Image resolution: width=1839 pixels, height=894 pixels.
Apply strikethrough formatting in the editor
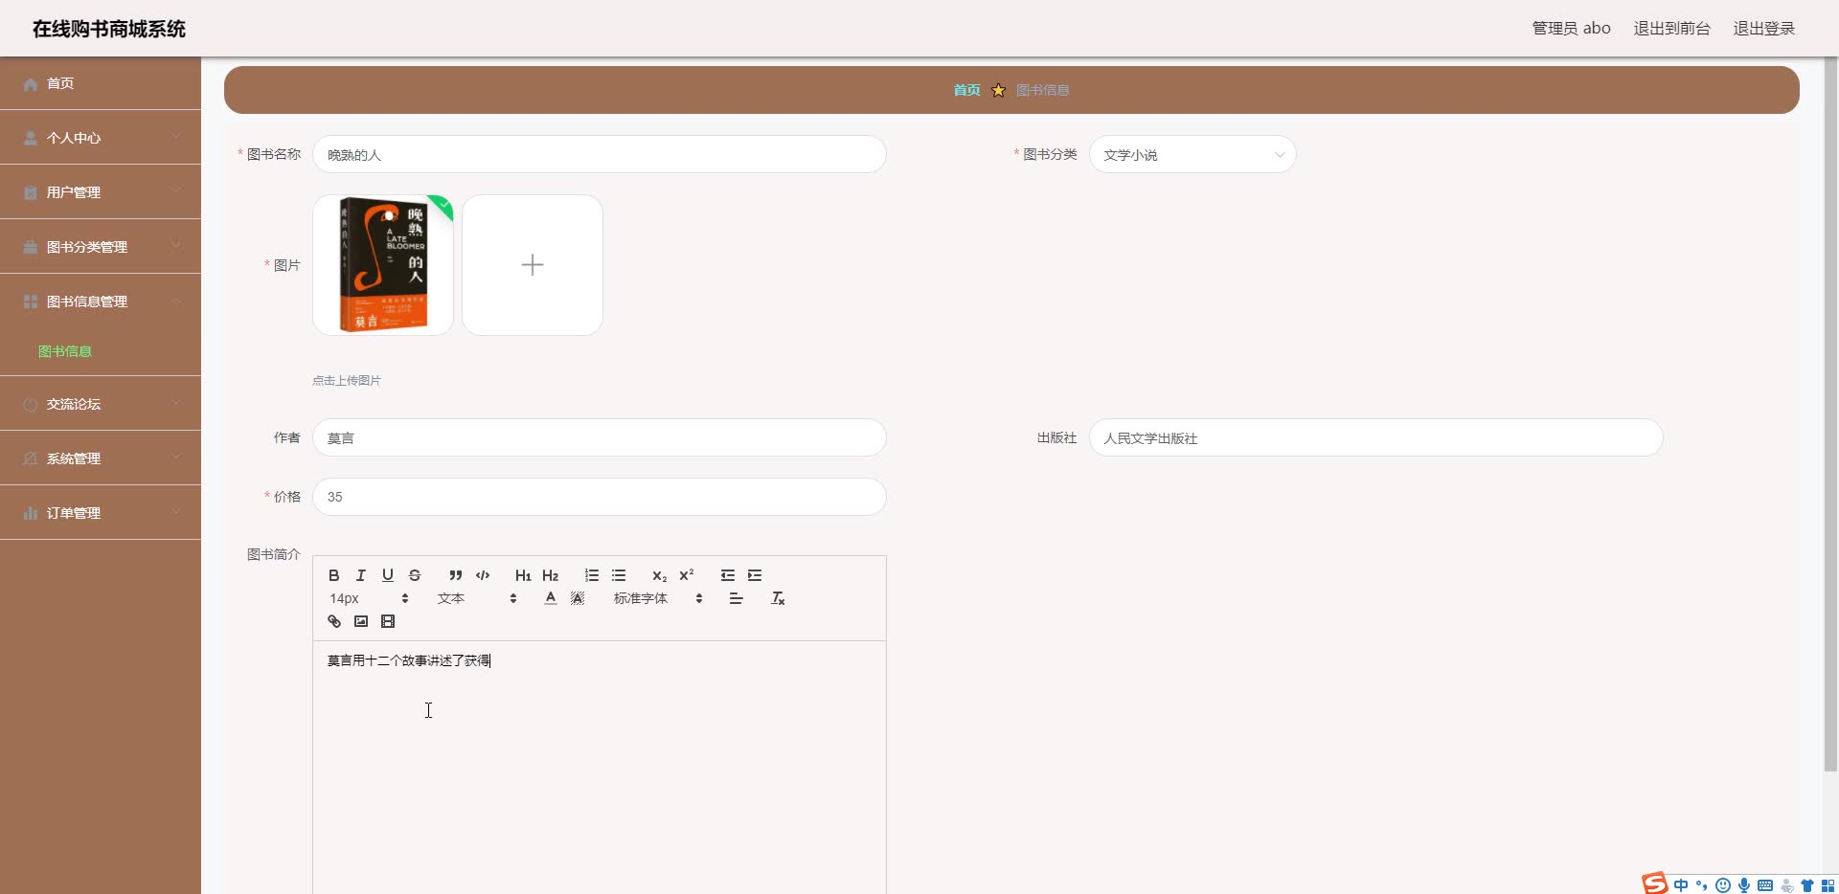click(x=415, y=575)
